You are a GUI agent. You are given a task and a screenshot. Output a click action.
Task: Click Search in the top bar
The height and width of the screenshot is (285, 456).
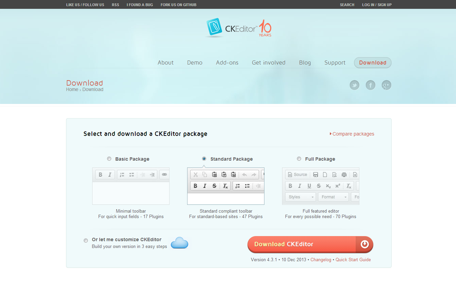point(347,5)
